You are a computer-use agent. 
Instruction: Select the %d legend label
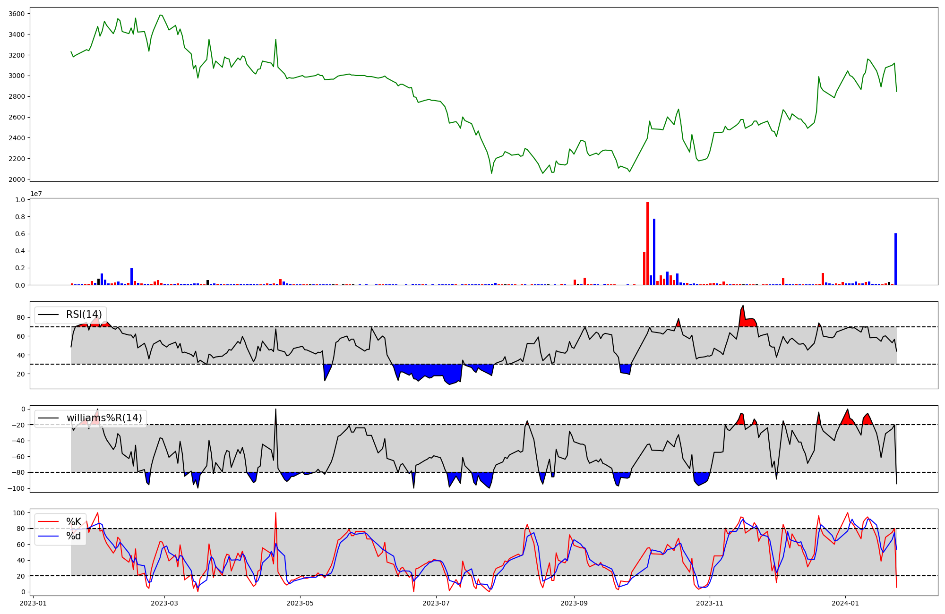pos(74,536)
